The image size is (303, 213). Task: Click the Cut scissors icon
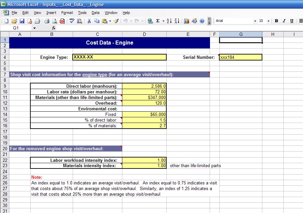coord(89,21)
